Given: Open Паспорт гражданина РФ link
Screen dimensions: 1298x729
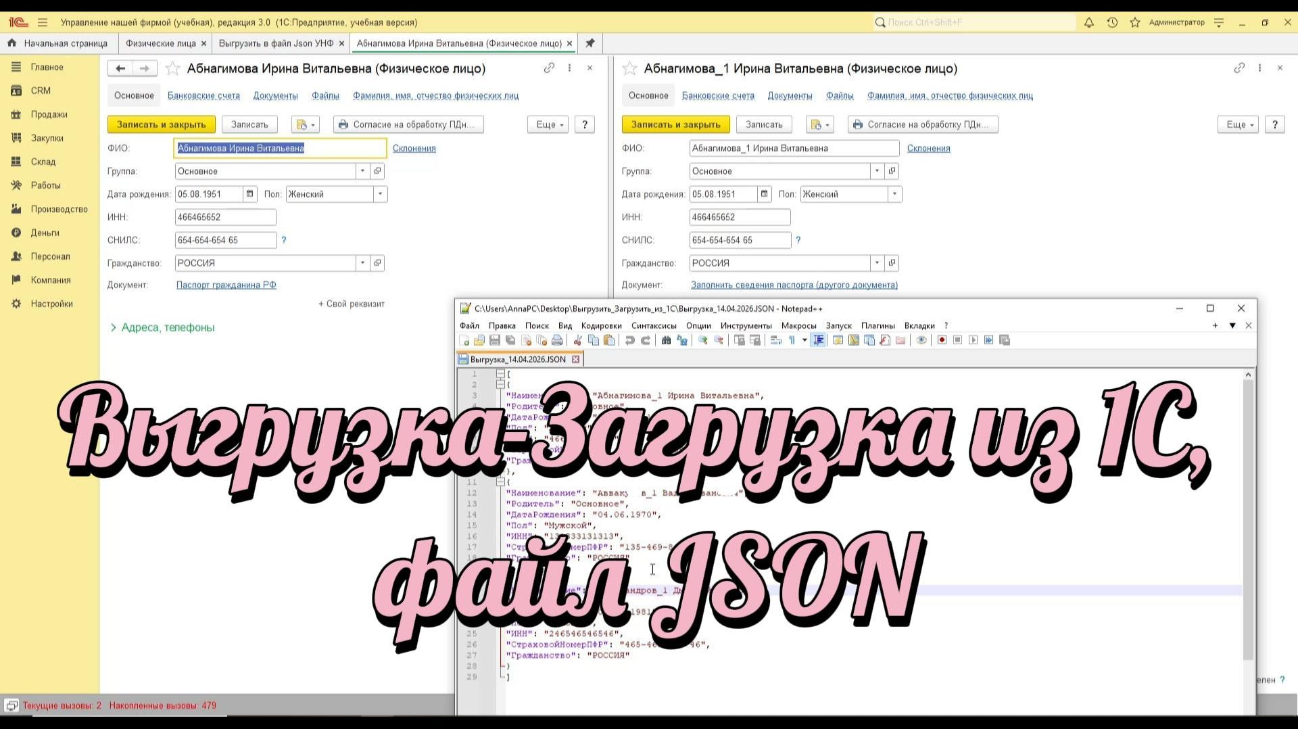Looking at the screenshot, I should pyautogui.click(x=226, y=285).
